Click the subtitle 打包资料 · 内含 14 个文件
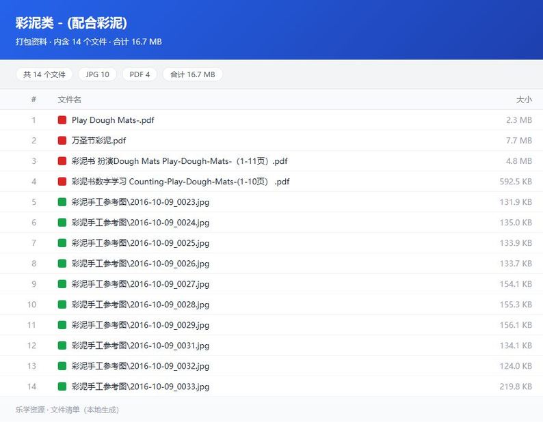Viewport: 543px width, 422px height. point(61,42)
